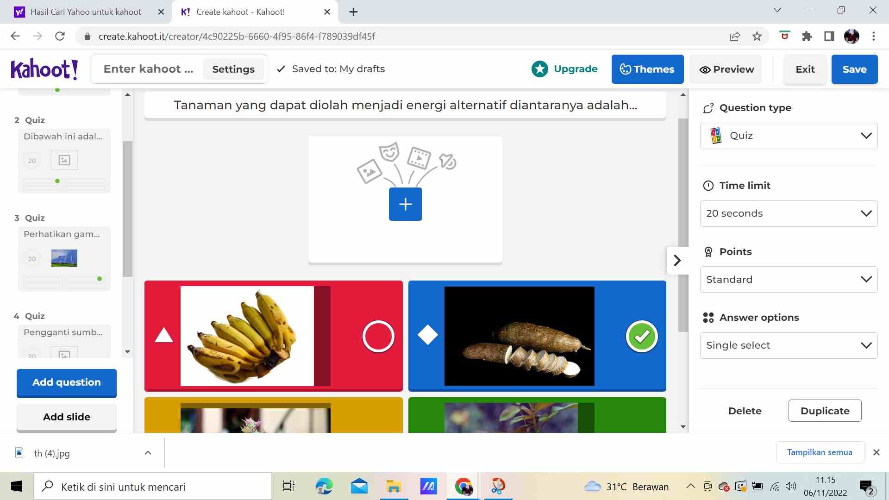The height and width of the screenshot is (500, 889).
Task: Click down arrow of slide list scrollbar
Action: tap(127, 352)
